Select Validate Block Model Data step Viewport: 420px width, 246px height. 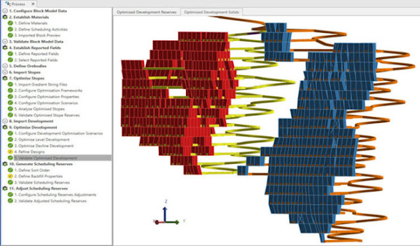[x=36, y=41]
